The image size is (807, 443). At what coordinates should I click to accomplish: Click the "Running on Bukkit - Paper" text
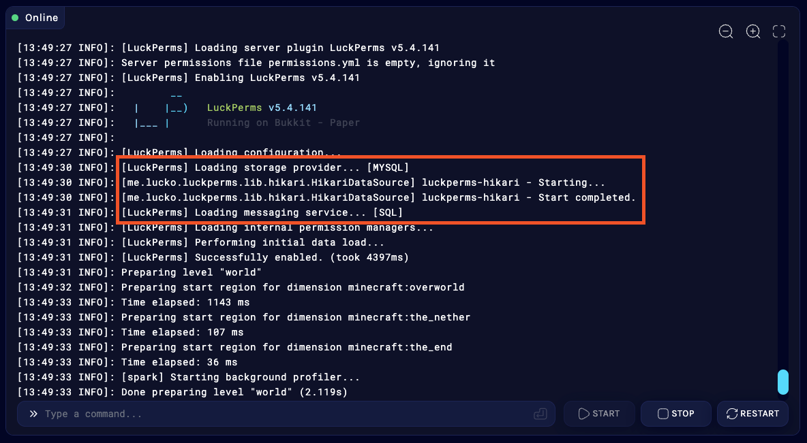click(283, 122)
